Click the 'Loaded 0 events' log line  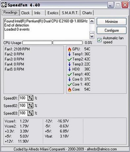pyautogui.click(x=17, y=29)
